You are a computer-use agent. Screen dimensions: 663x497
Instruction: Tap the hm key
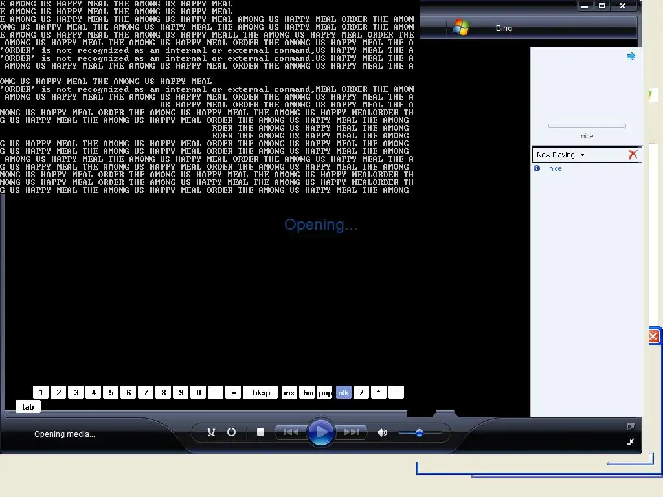[308, 392]
